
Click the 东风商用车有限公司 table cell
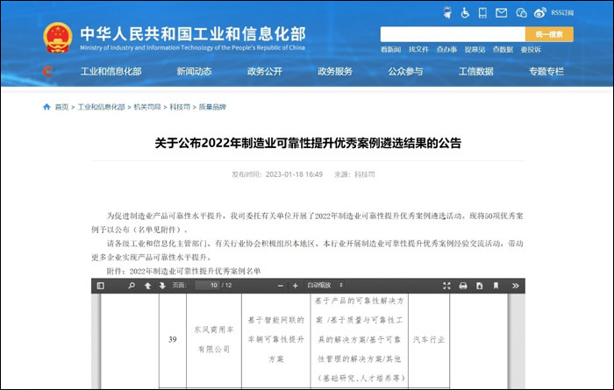(x=214, y=339)
